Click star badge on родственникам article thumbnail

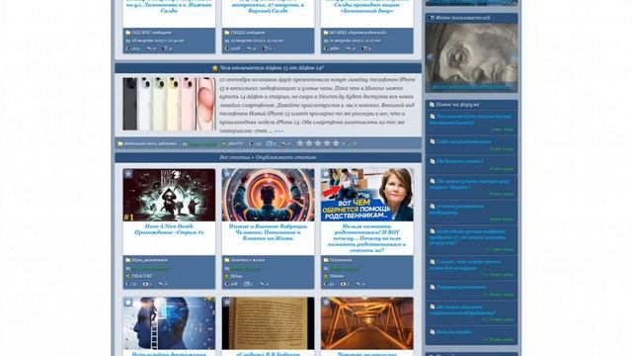pos(327,174)
